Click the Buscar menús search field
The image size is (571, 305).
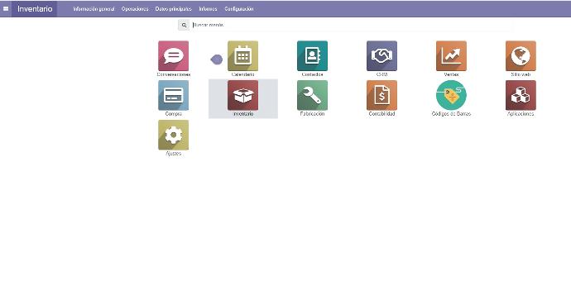[352, 25]
